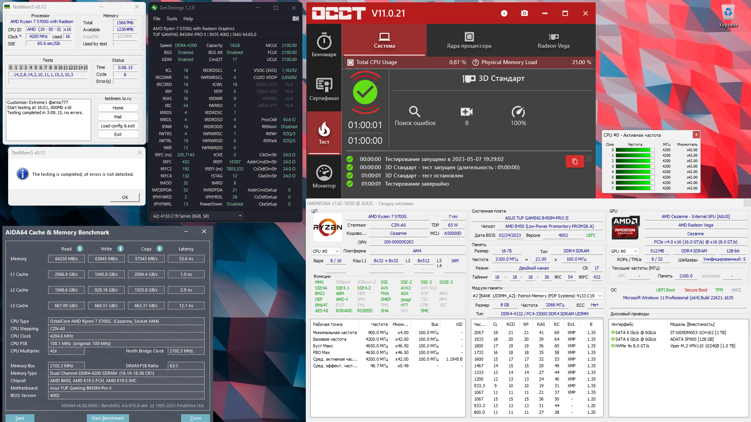Click OCCT screenshot camera icon

(x=525, y=13)
